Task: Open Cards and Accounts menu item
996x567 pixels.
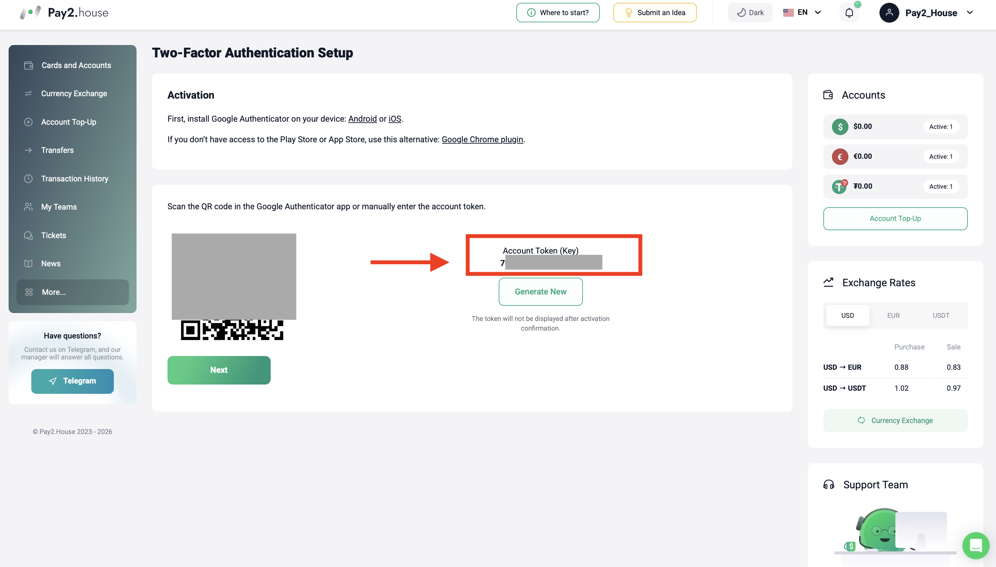Action: (73, 65)
